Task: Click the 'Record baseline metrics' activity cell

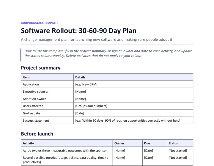Action: tap(67, 160)
